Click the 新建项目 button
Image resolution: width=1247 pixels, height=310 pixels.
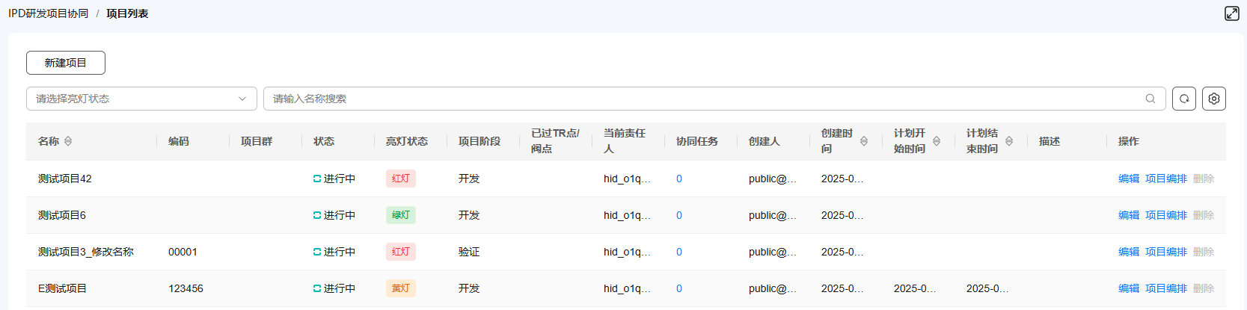pyautogui.click(x=66, y=63)
